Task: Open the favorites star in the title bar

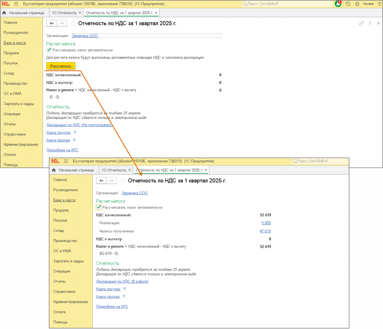Action: (357, 4)
